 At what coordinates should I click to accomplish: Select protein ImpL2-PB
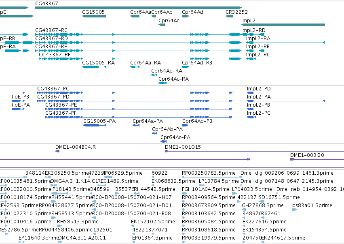click(250, 109)
